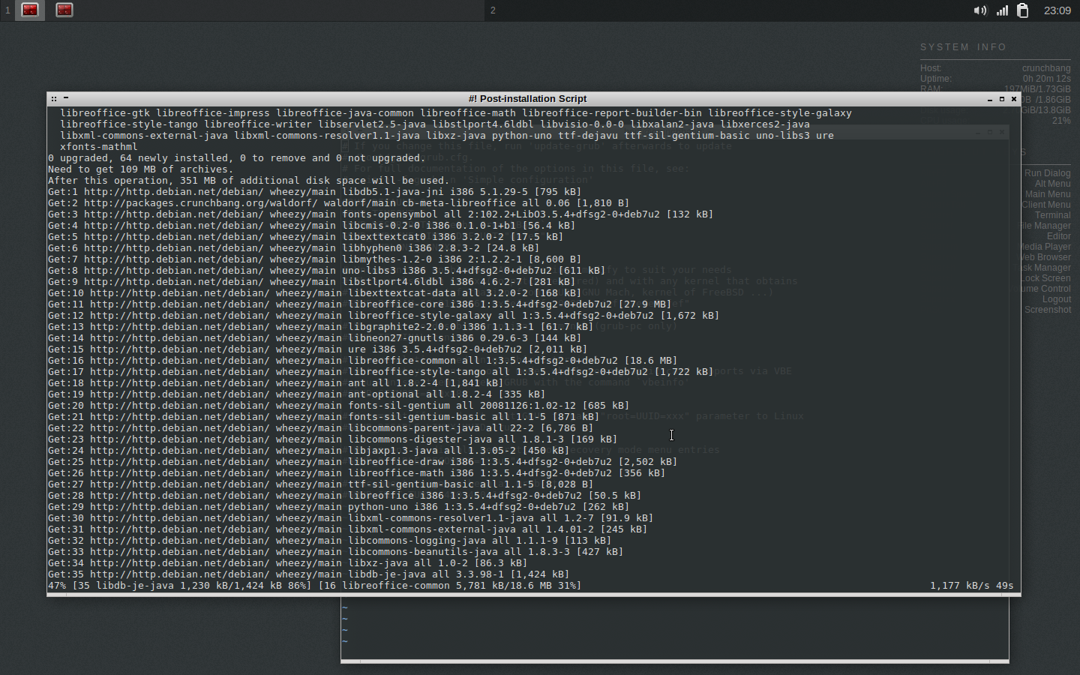Click the 'After this operation, 351 MB' line
The width and height of the screenshot is (1080, 675).
click(x=249, y=181)
